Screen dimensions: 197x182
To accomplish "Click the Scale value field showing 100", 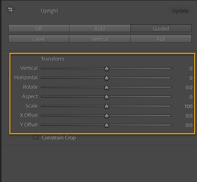I will 188,106.
